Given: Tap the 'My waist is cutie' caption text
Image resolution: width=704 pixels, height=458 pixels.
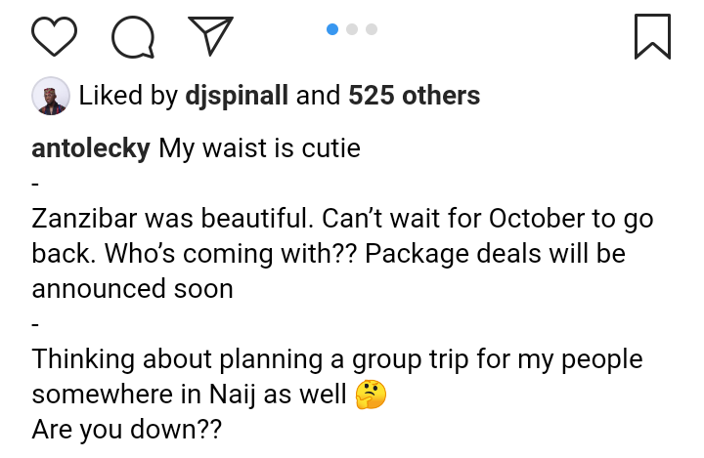Looking at the screenshot, I should pyautogui.click(x=260, y=148).
